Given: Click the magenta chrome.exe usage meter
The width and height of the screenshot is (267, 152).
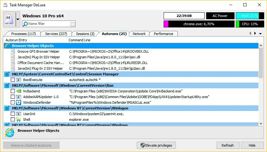Looking at the screenshot, I should pyautogui.click(x=199, y=24).
